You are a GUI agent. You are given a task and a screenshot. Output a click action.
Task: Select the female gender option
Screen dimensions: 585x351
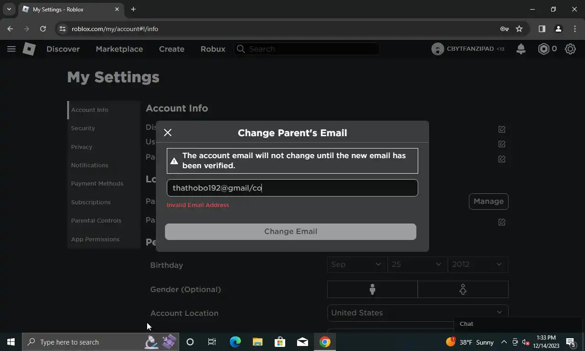tap(463, 289)
